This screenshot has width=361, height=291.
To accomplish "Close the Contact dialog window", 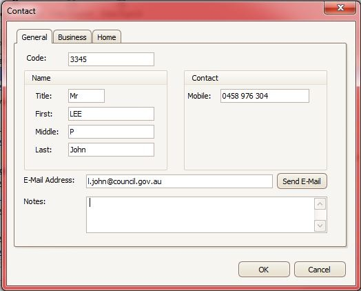I will (340, 8).
